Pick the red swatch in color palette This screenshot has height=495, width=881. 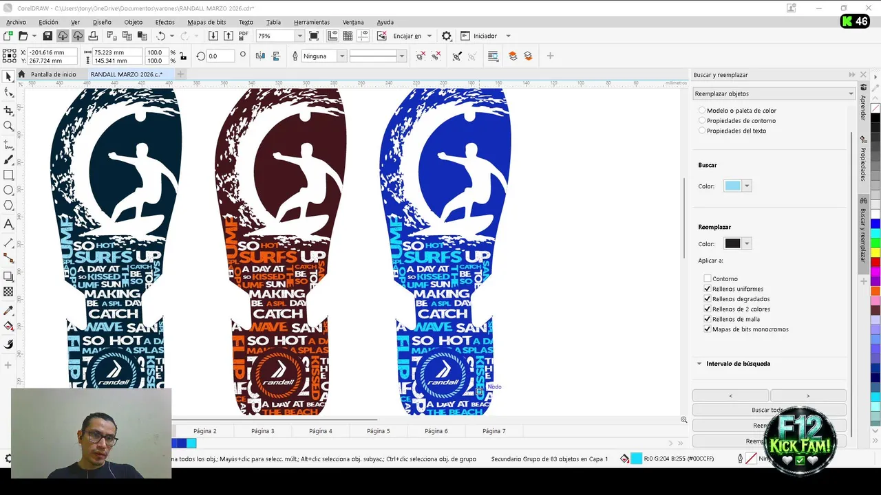[x=875, y=262]
